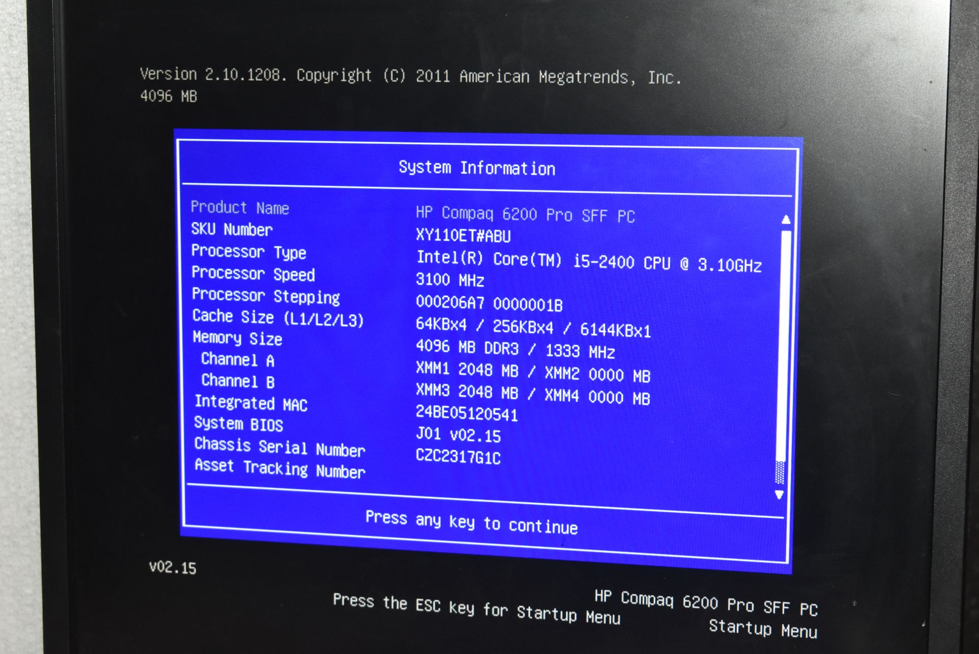Click cache value '64KBx4 / 256KBx4 / 6144KBx1'
The height and width of the screenshot is (654, 979).
click(533, 328)
